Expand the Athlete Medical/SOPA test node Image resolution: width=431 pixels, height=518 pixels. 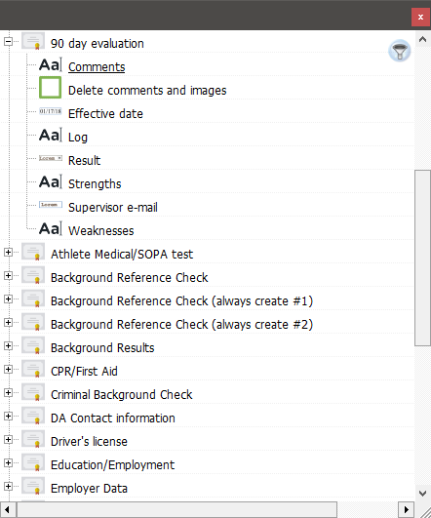click(8, 253)
